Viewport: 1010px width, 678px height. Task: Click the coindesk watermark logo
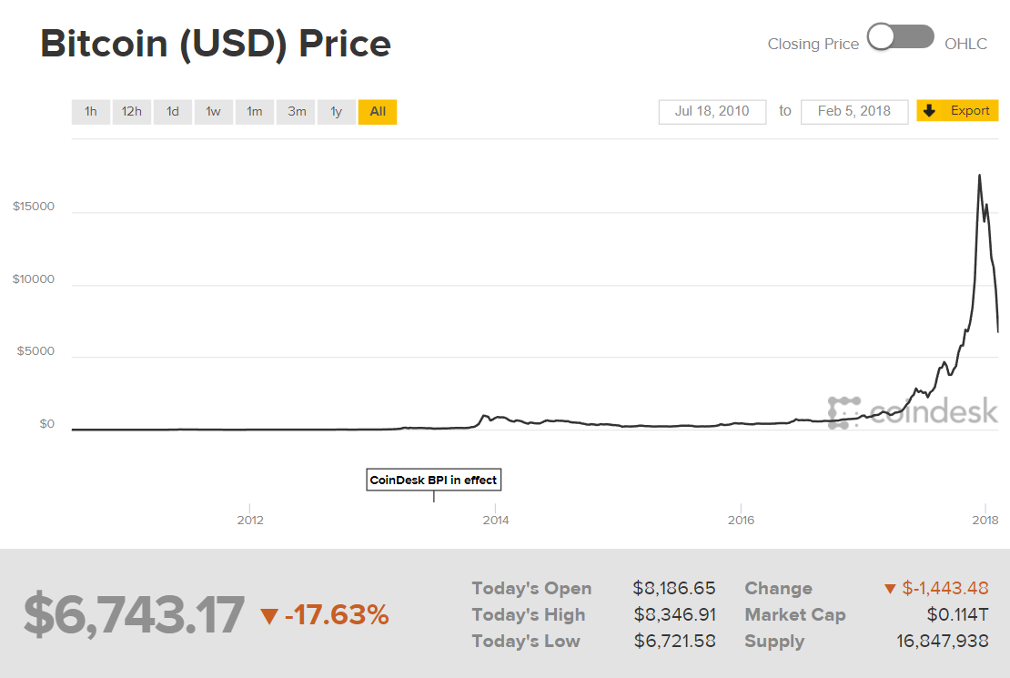tap(912, 412)
